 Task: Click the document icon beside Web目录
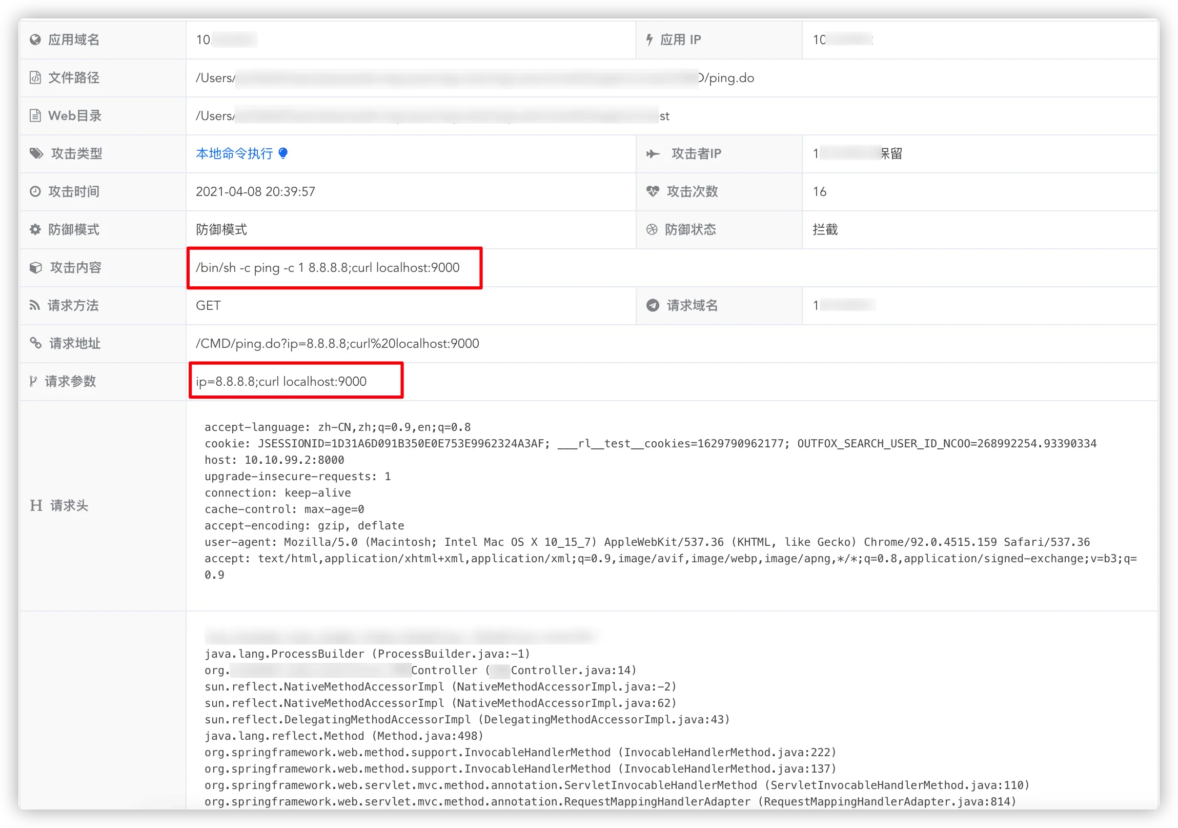tap(35, 115)
